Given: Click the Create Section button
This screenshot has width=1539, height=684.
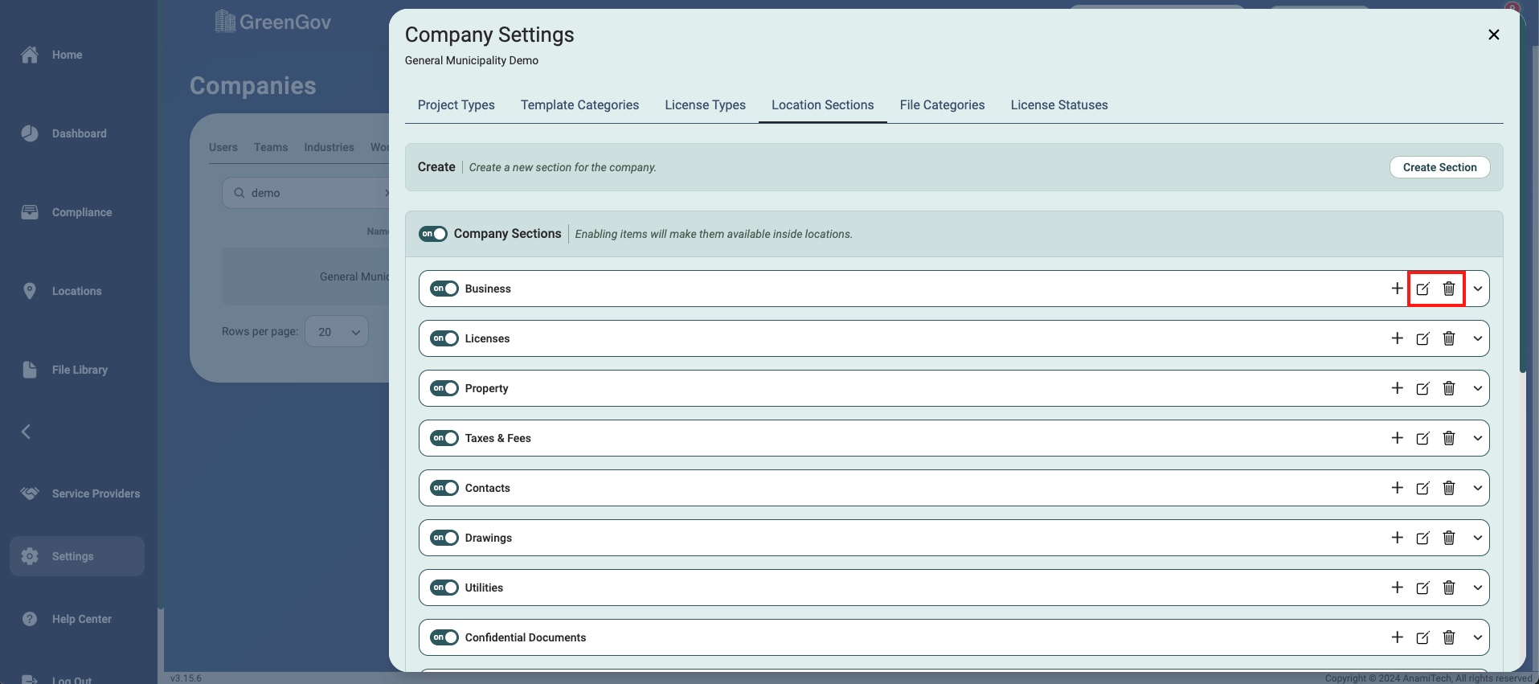Looking at the screenshot, I should coord(1439,167).
